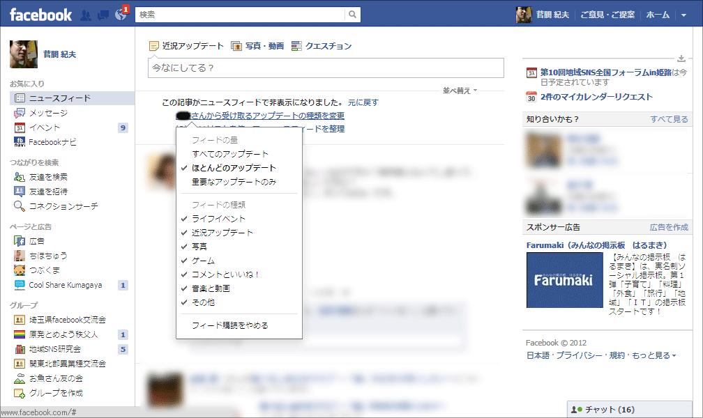Open friend requests icon in top bar
Image resolution: width=703 pixels, height=418 pixels.
(86, 15)
